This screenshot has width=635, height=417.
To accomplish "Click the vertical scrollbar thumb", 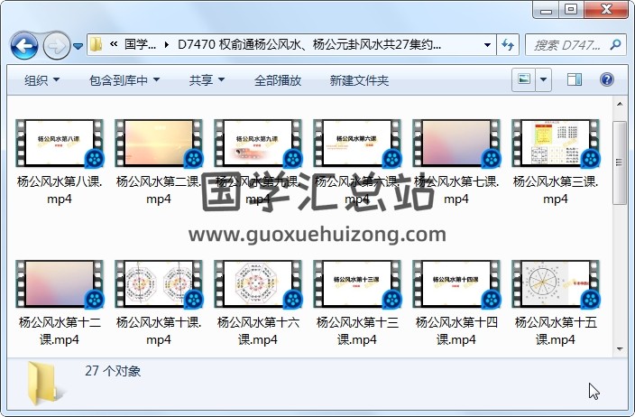I will point(619,162).
